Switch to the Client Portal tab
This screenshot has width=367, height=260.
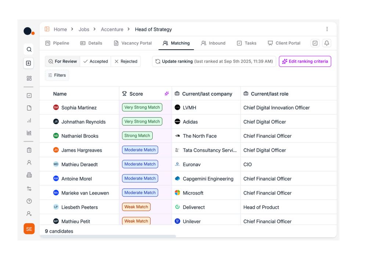coord(284,43)
